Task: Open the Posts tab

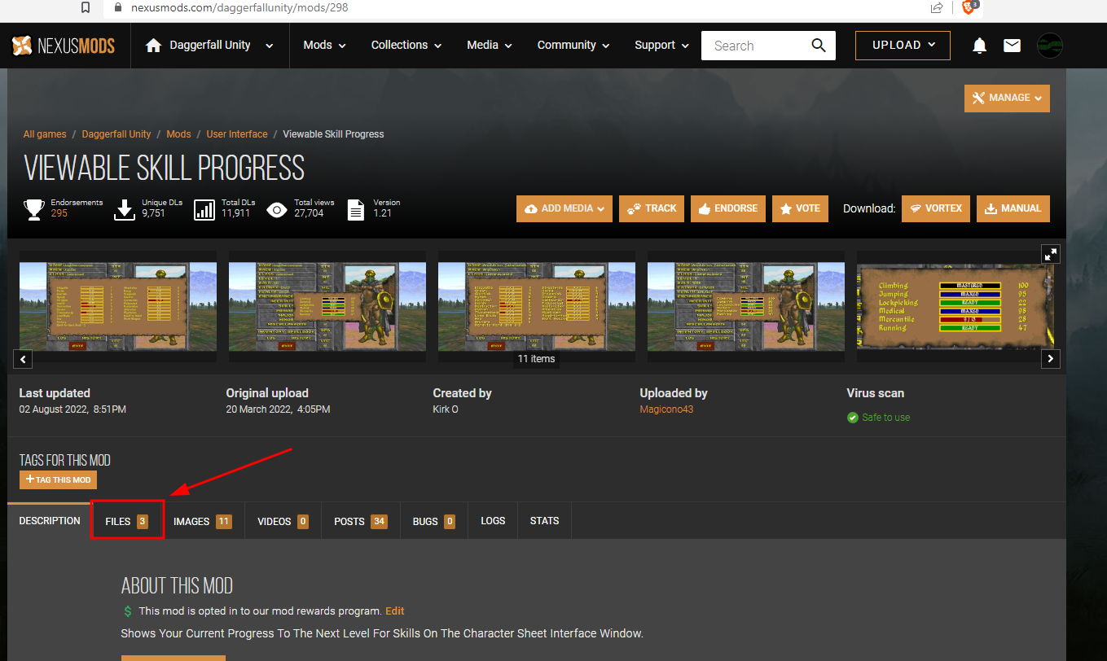Action: (x=361, y=521)
